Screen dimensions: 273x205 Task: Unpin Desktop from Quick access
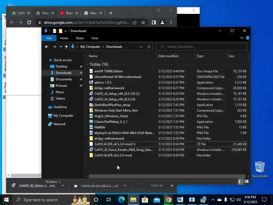click(81, 66)
